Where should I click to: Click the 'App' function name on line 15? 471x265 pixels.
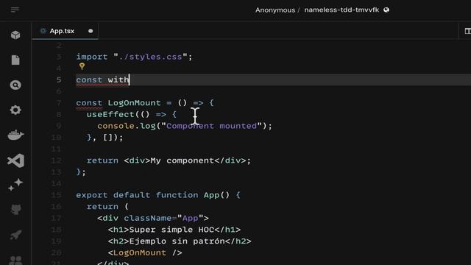pos(211,195)
